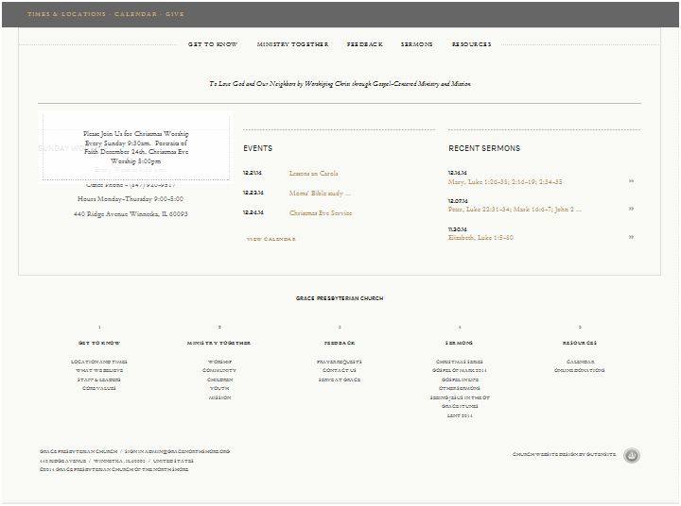The width and height of the screenshot is (681, 506).
Task: Open Community in the footer
Action: click(x=219, y=371)
